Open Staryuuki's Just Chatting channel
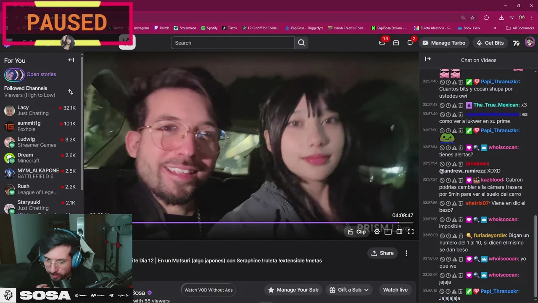The image size is (538, 303). (40, 205)
